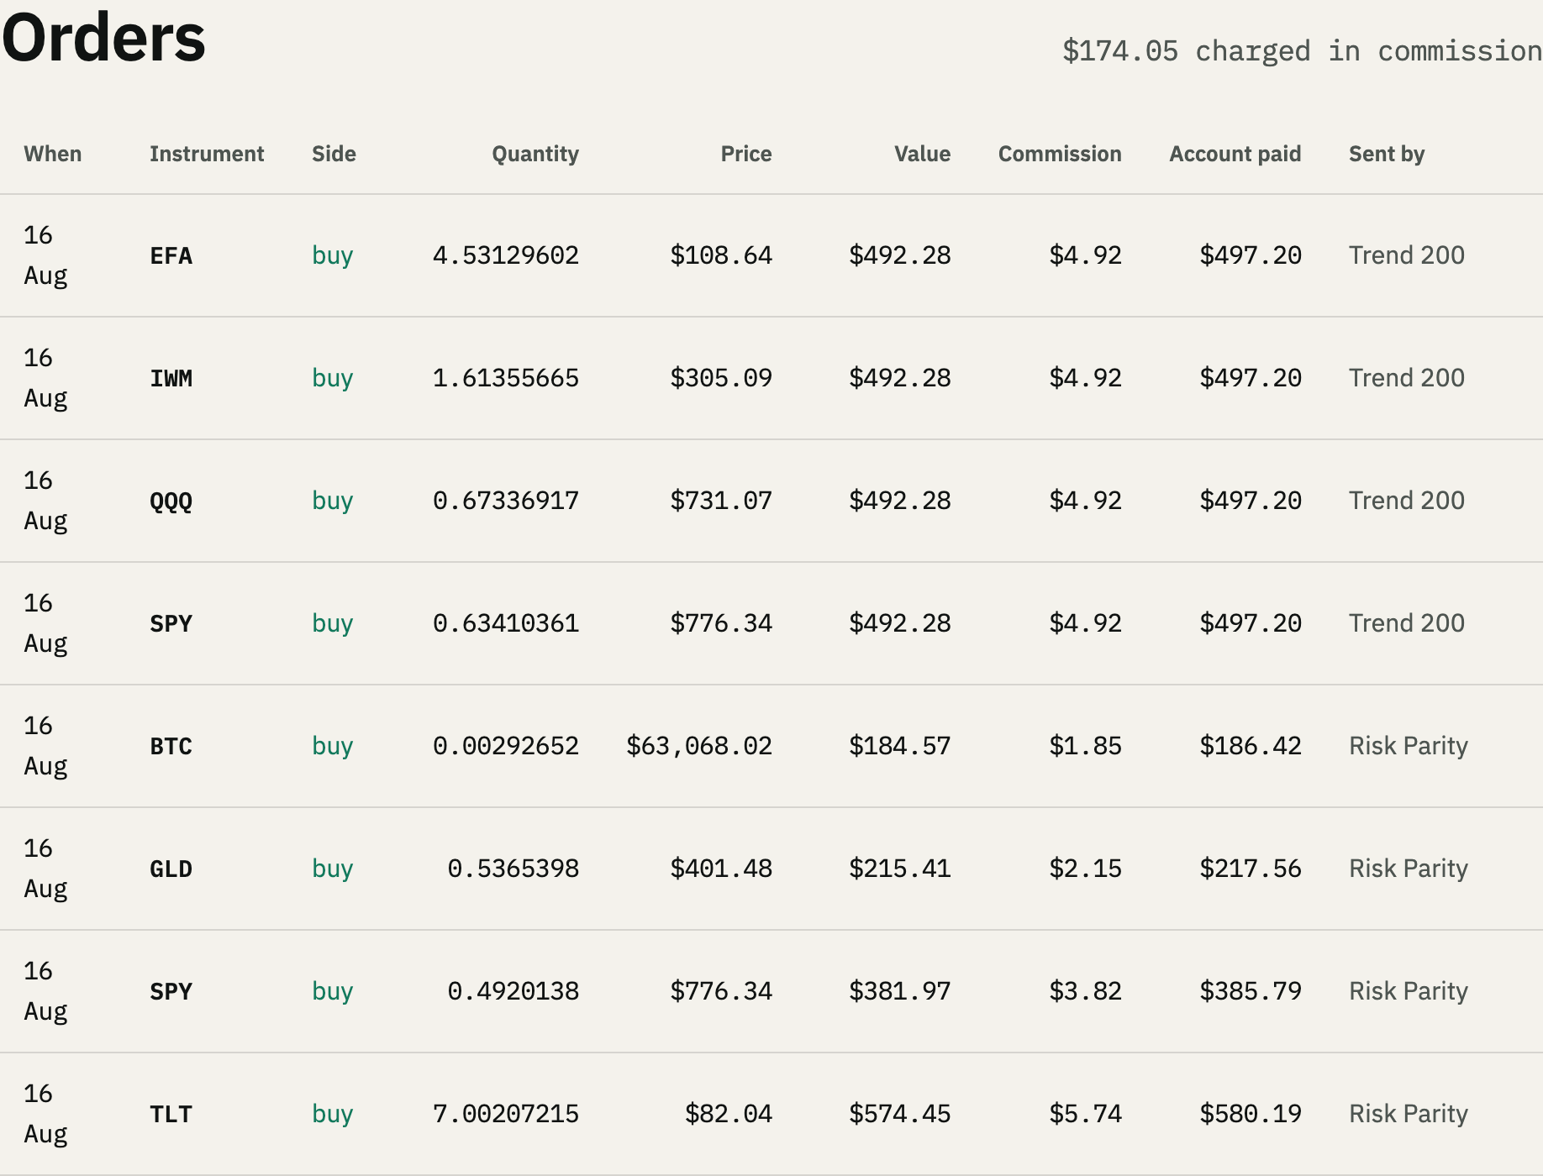Click the $381.97 value cell
This screenshot has width=1543, height=1176.
900,991
